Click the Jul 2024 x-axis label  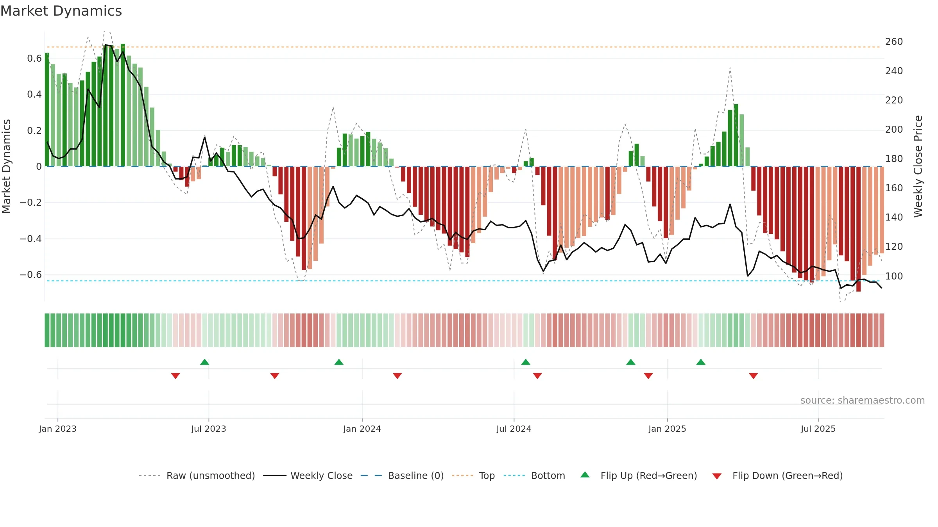(514, 429)
